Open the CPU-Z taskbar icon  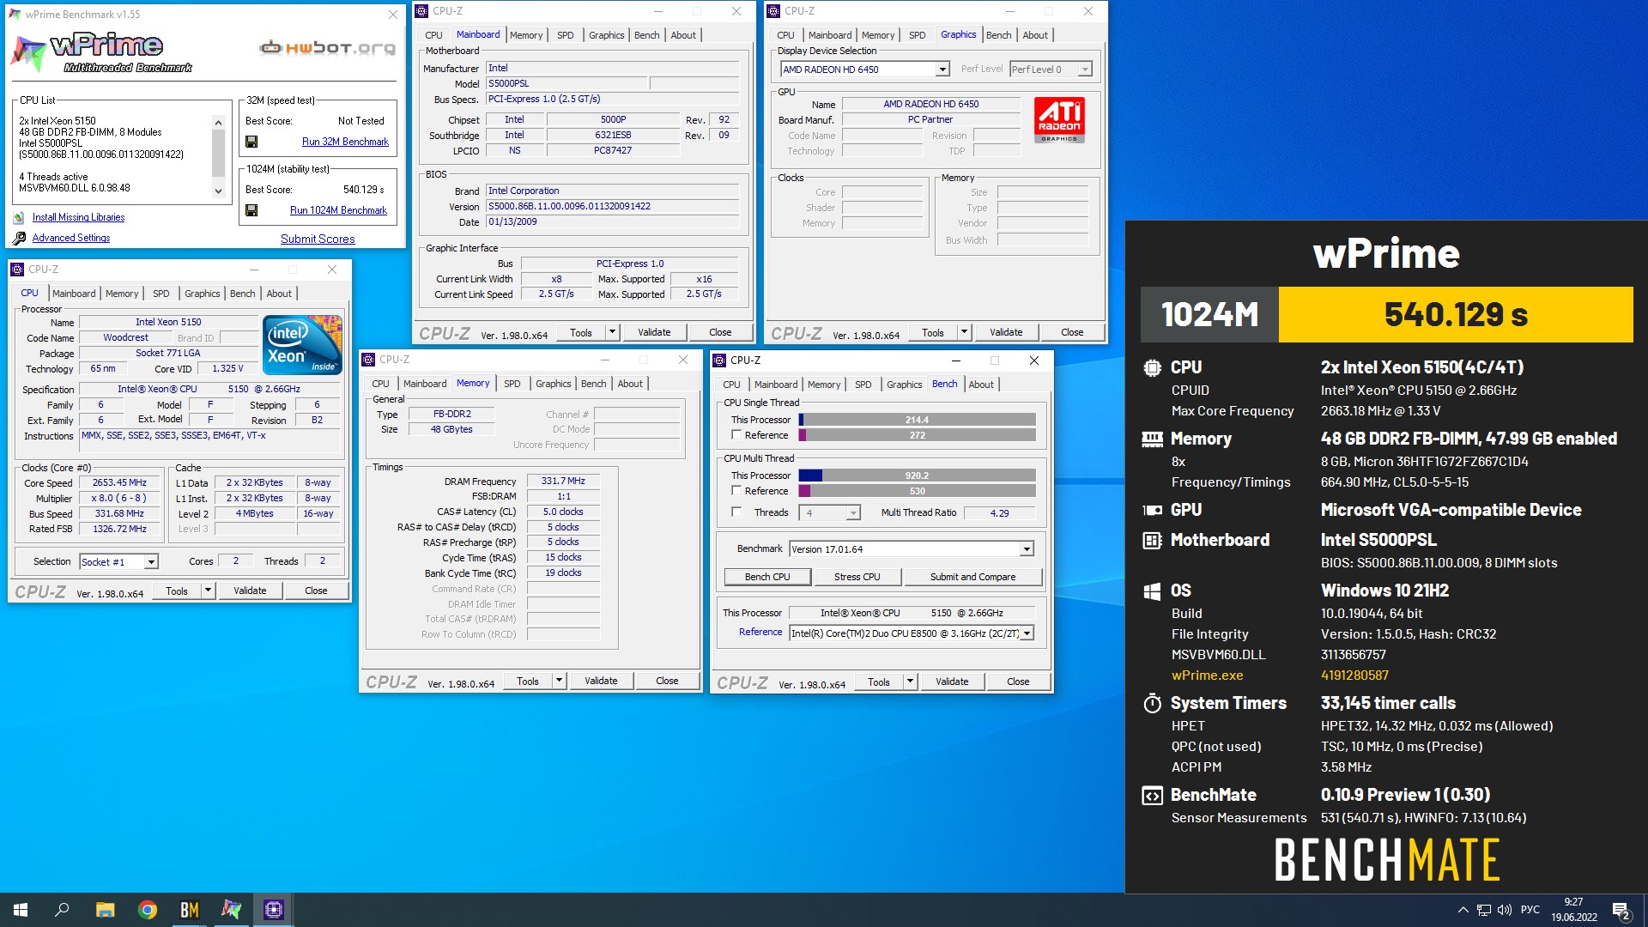point(274,910)
